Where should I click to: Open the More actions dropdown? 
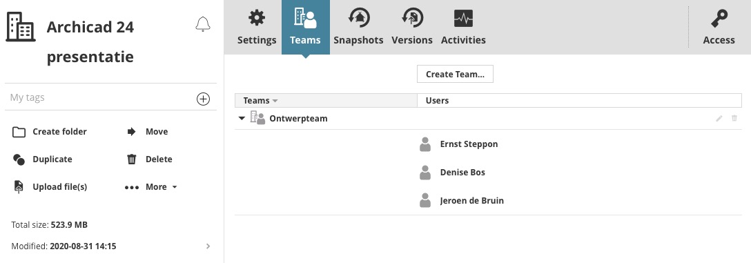[151, 187]
